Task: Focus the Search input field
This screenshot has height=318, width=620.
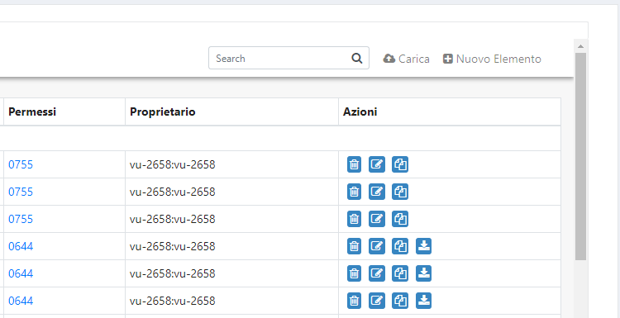Action: 289,58
